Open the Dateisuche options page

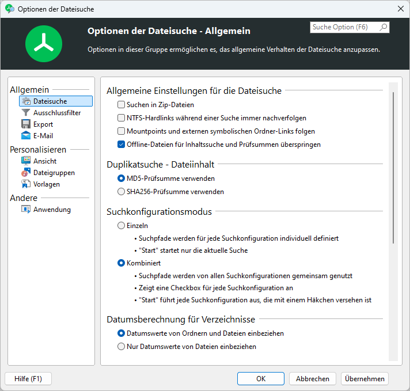(56, 101)
